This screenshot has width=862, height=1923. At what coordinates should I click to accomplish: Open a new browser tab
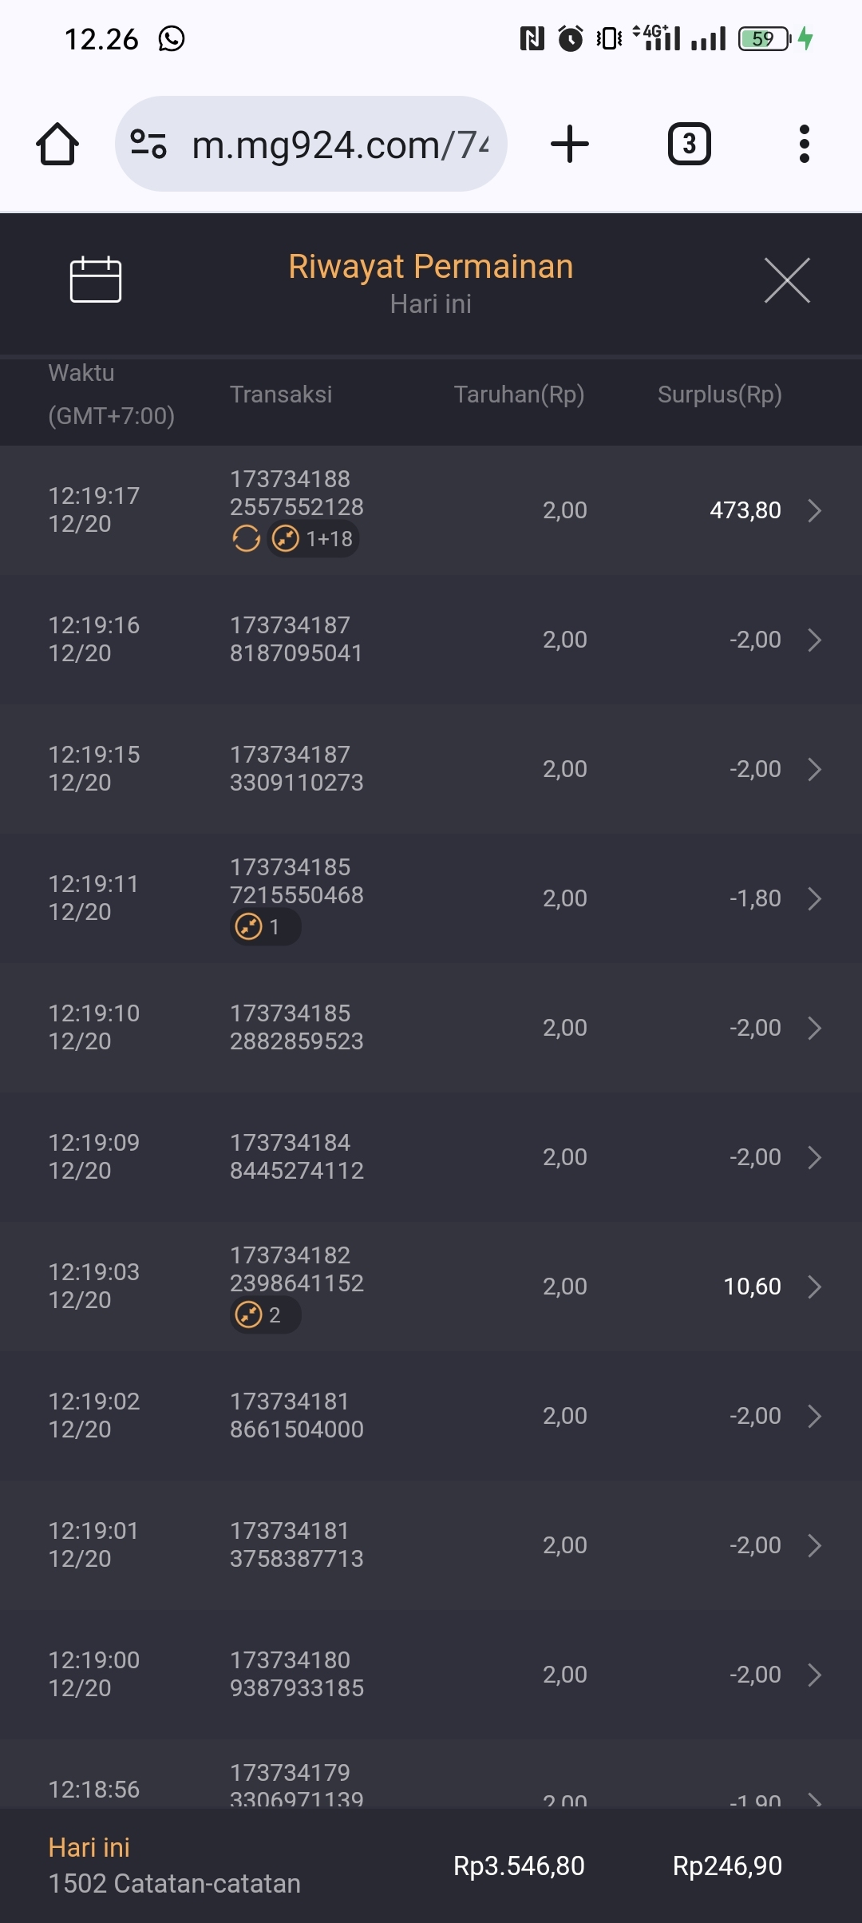[x=570, y=145]
